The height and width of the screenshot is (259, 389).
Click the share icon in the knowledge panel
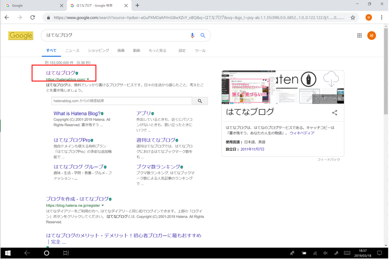(x=335, y=113)
